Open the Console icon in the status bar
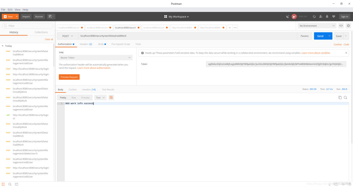 point(16,184)
